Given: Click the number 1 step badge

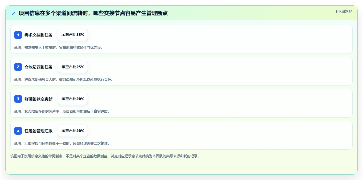Looking at the screenshot, I should [x=18, y=35].
